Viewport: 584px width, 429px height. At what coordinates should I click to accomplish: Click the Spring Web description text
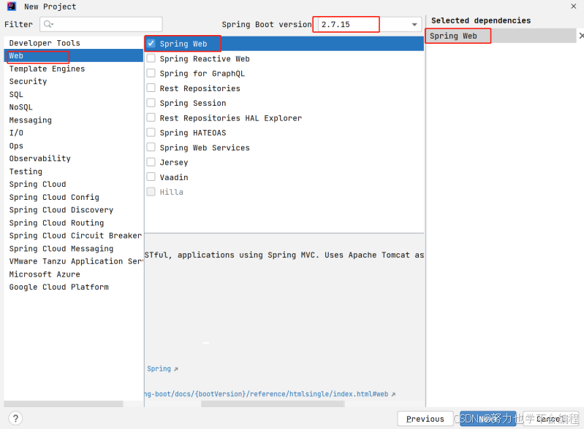[x=284, y=255]
